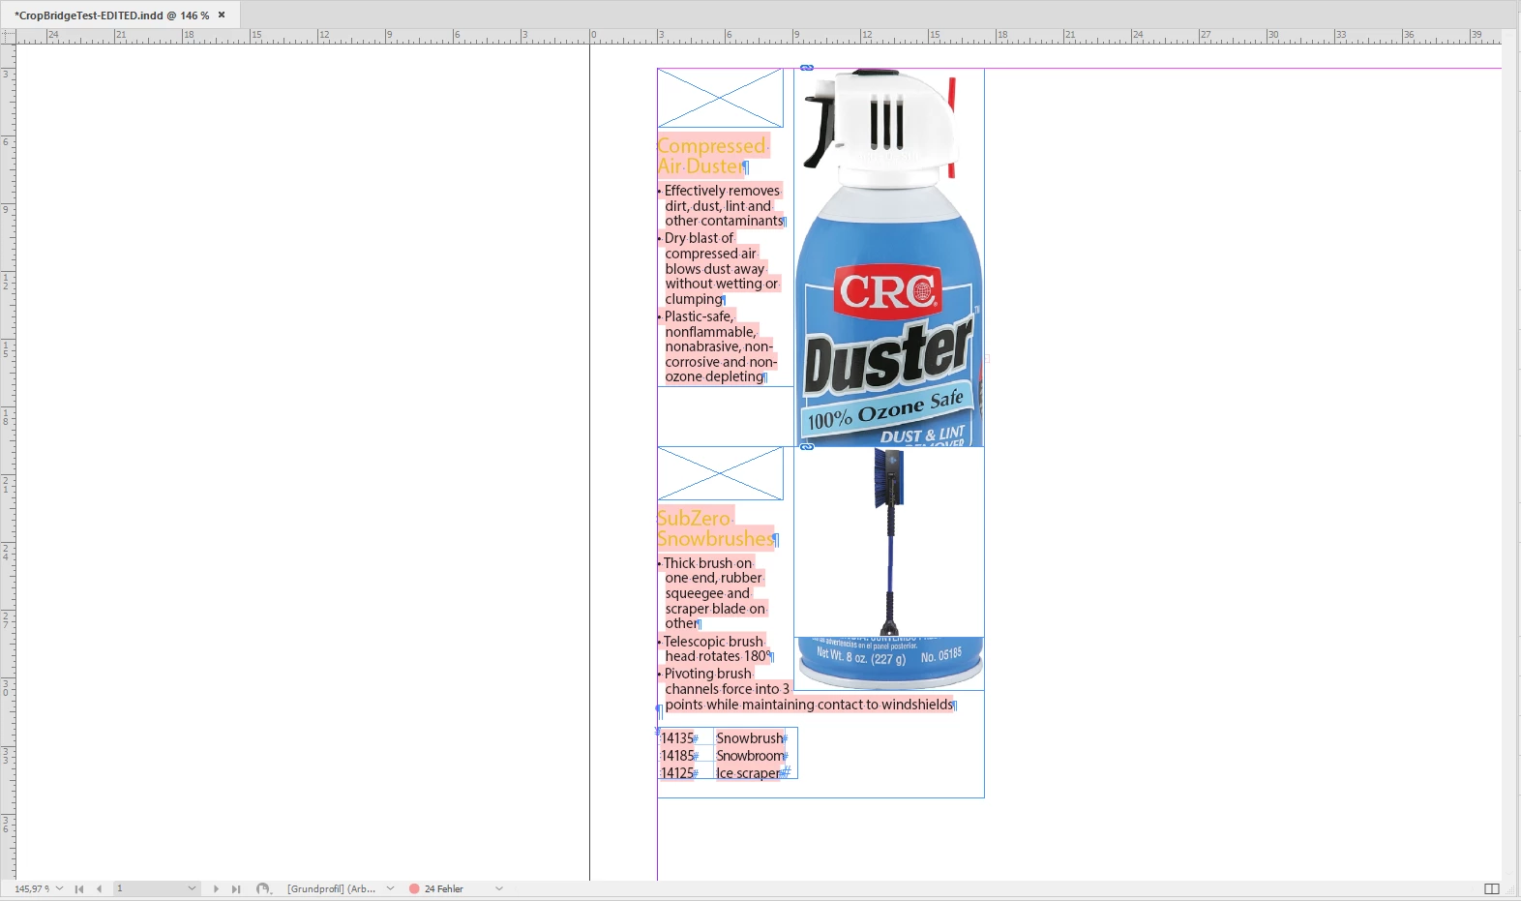Click the SubZero Snowbrushes heading
This screenshot has width=1521, height=901.
tap(716, 528)
